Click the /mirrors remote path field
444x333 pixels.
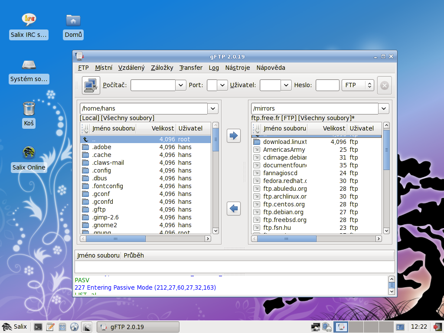coord(315,108)
